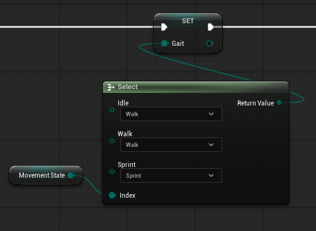Click the SET node input execution pin
The height and width of the screenshot is (231, 316).
(164, 27)
